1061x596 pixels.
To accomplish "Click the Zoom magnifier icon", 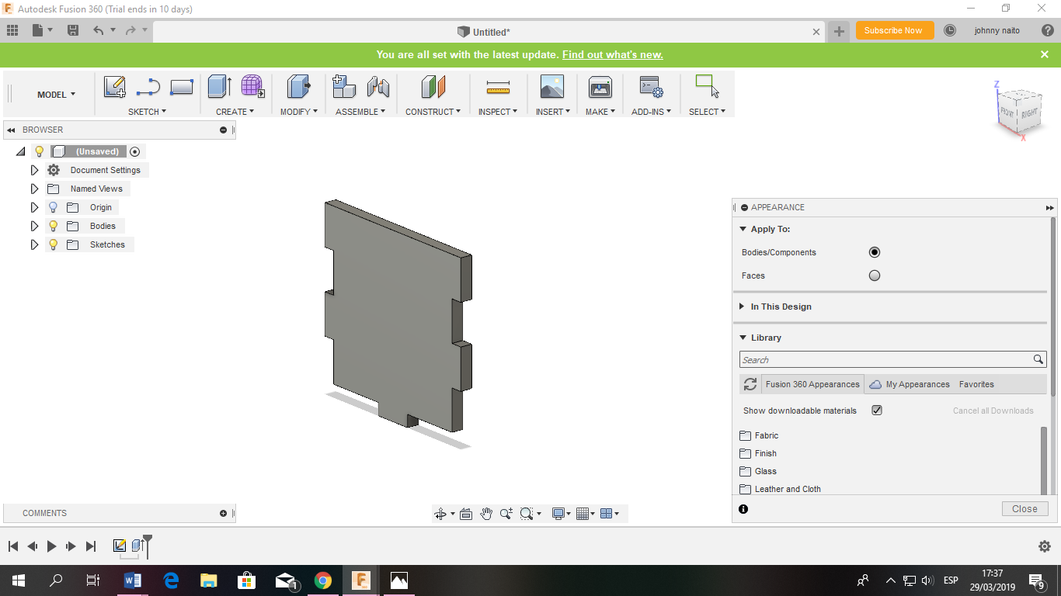I will click(506, 514).
